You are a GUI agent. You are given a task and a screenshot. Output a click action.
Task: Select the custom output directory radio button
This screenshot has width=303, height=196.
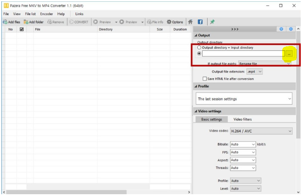click(199, 53)
